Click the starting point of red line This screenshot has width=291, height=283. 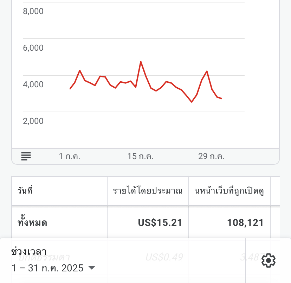pos(70,89)
